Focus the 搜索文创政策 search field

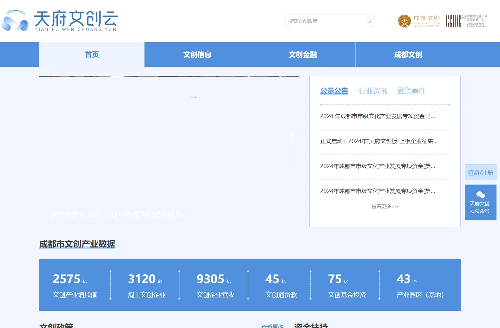tap(329, 21)
